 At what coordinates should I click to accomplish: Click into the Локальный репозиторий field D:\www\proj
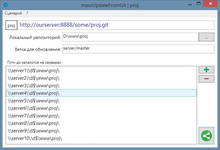(130, 37)
